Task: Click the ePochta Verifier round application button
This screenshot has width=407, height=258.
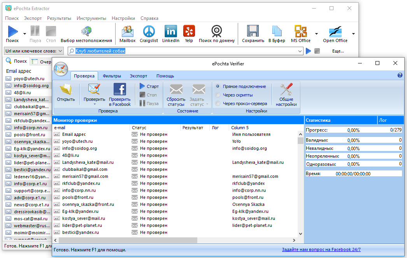Action: pyautogui.click(x=61, y=69)
